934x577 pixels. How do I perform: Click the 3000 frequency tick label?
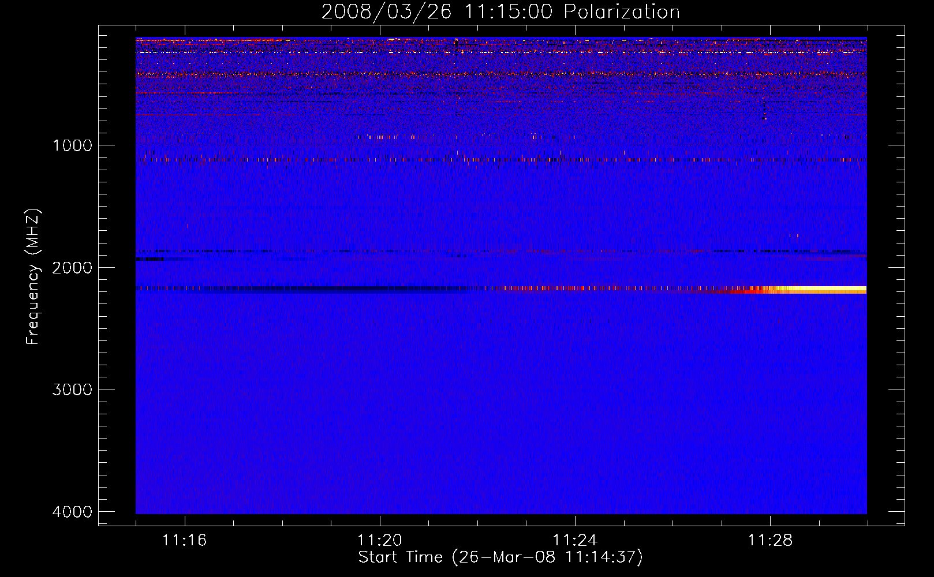coord(72,389)
